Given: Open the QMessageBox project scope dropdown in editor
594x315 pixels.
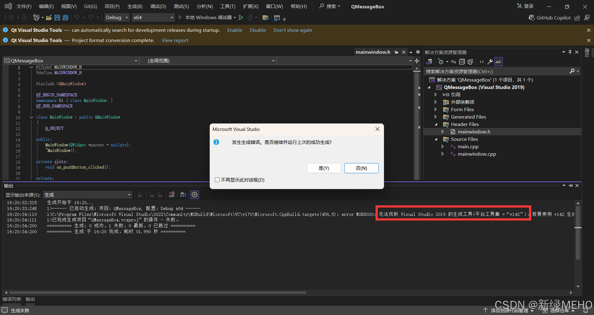Looking at the screenshot, I should tap(71, 61).
